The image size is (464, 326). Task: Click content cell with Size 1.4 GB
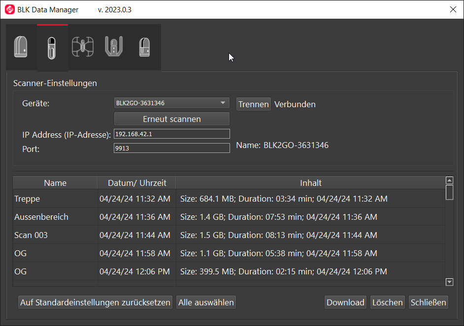click(310, 217)
